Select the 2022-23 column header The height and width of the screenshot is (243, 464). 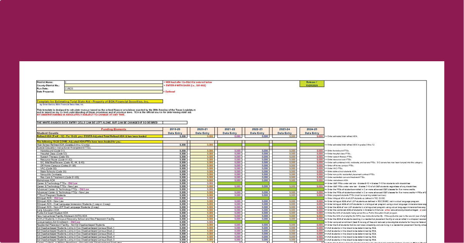(257, 129)
